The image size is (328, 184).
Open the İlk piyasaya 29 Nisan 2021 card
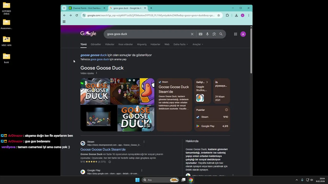222,91
